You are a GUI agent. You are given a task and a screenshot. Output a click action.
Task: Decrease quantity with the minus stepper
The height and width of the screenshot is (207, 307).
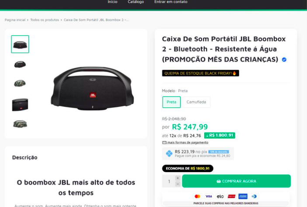pos(178,184)
